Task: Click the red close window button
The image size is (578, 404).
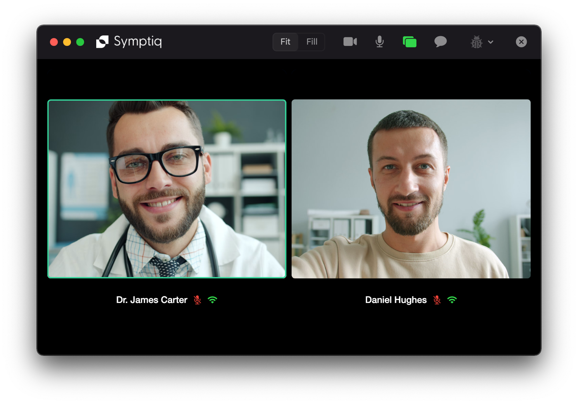Action: [54, 42]
